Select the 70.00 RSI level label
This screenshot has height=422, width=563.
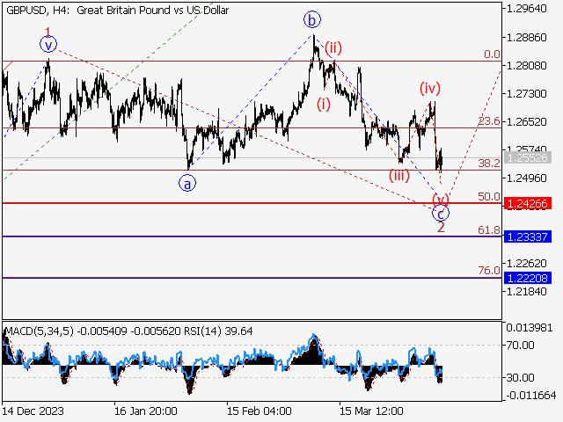tap(520, 346)
